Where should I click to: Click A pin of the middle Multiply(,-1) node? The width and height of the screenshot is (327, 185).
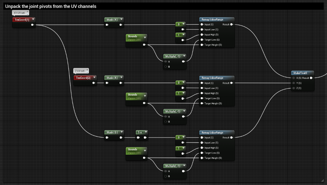pos(166,117)
